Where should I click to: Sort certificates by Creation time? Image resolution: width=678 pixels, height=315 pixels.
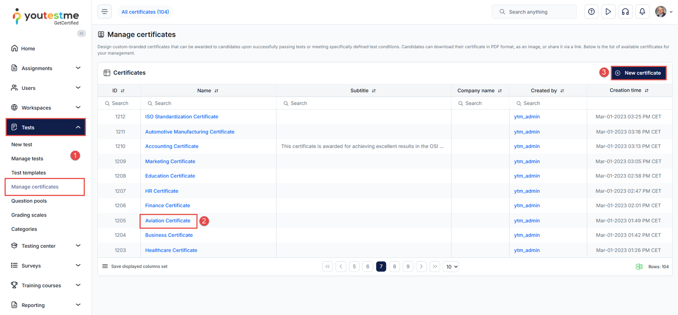click(x=646, y=90)
